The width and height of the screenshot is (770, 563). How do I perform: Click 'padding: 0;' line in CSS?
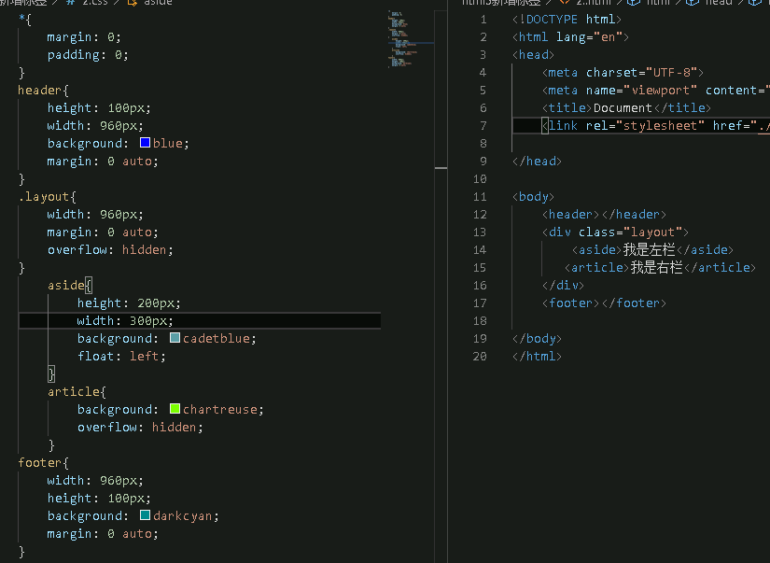pos(88,54)
